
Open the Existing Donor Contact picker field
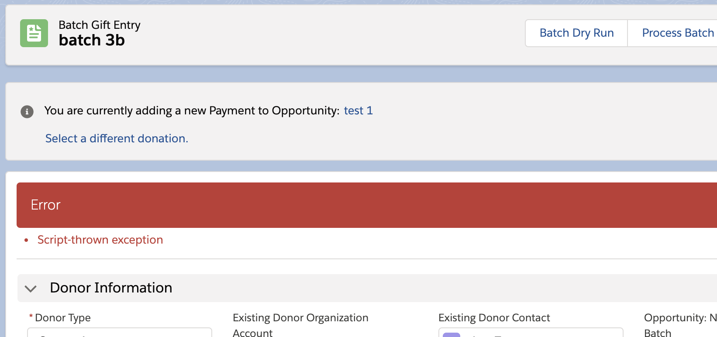pos(530,334)
